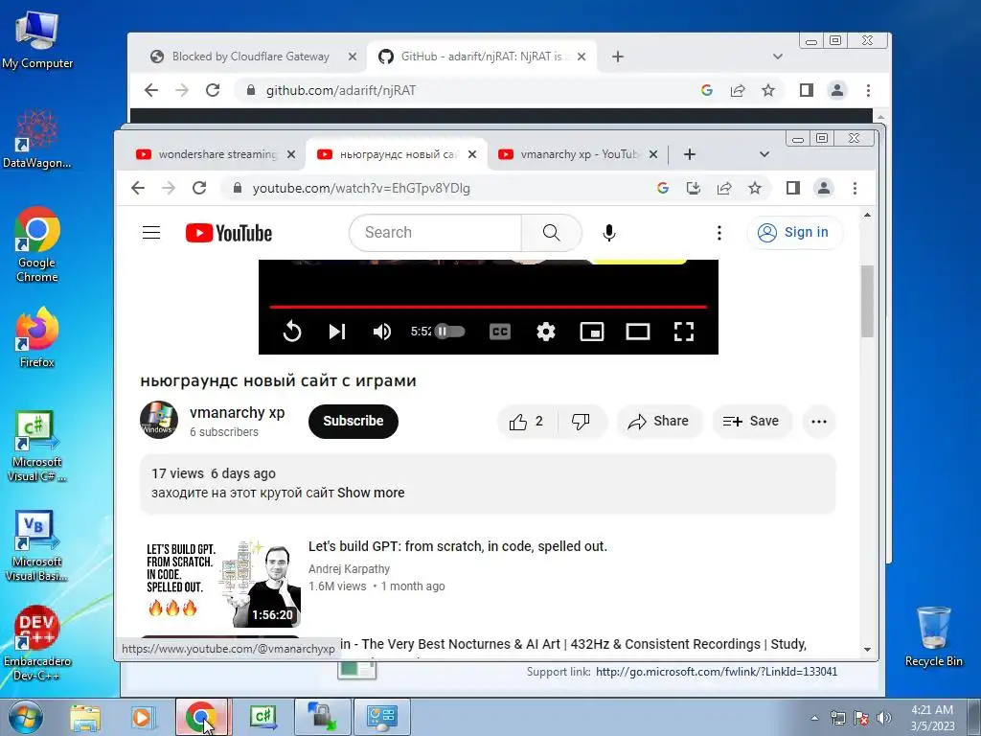Screen dimensions: 981x736
Task: Dislike the video
Action: [x=581, y=422]
